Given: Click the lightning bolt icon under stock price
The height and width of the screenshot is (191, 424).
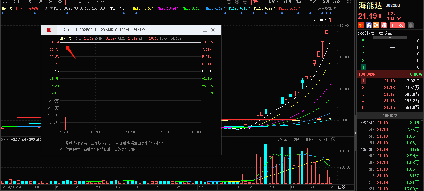Looking at the screenshot, I should tap(368, 25).
